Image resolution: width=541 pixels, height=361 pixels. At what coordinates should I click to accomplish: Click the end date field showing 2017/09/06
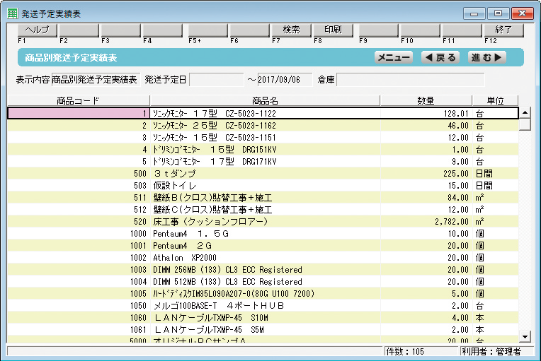(284, 79)
